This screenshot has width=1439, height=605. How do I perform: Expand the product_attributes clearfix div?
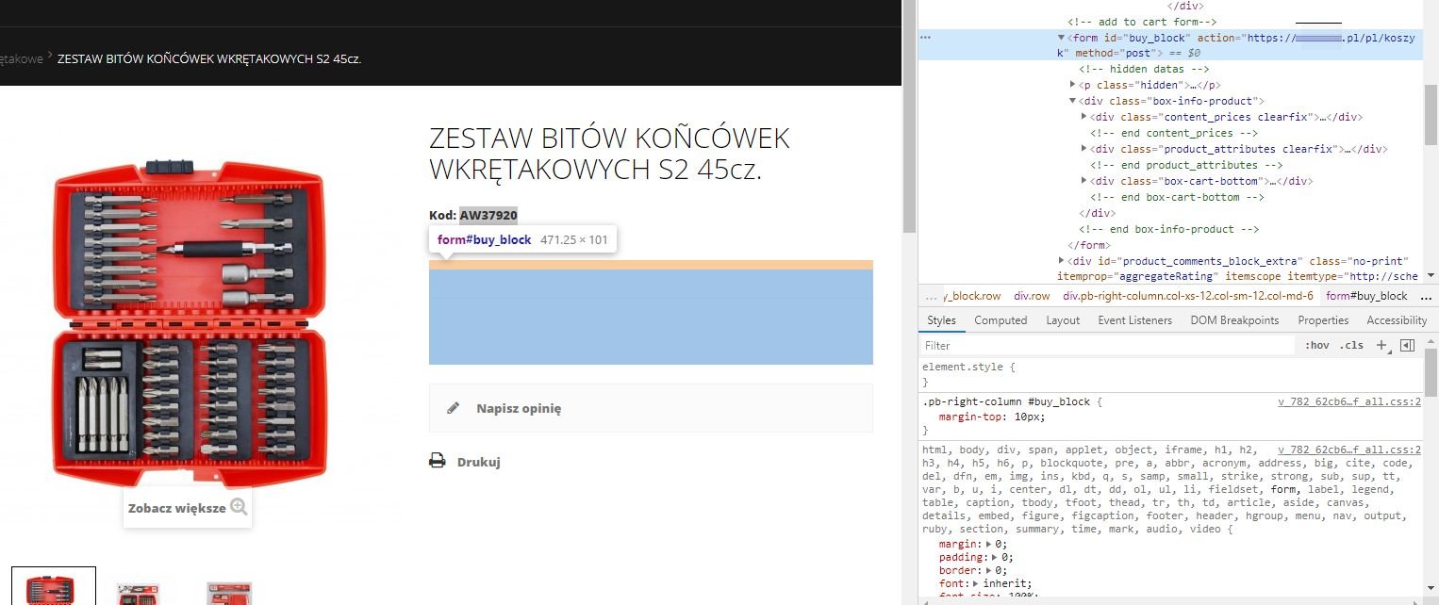(1084, 149)
